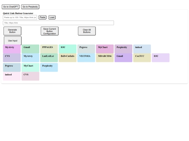189x141 pixels.
Task: Open the gray Prgrsve link tile
Action: pos(86,49)
